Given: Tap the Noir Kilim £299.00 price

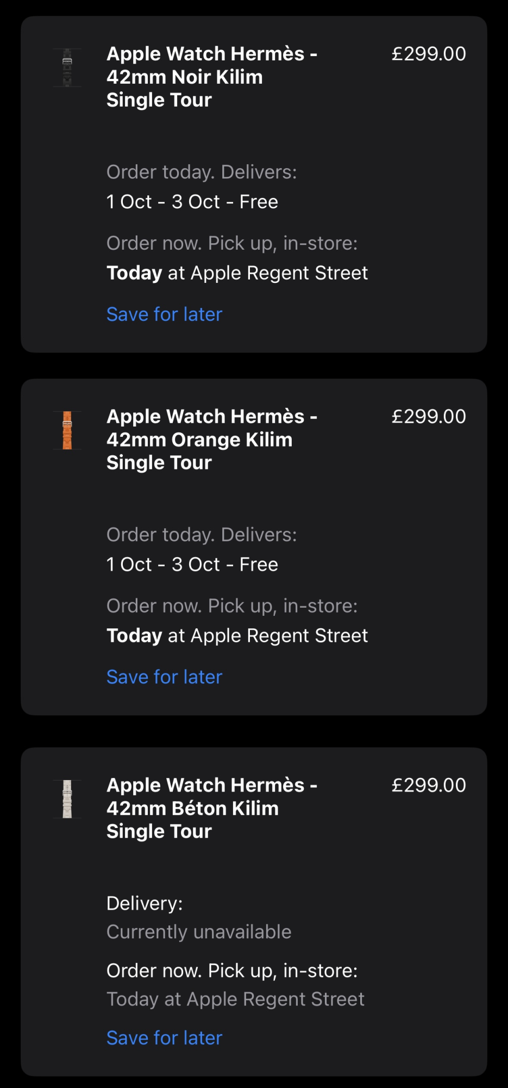Looking at the screenshot, I should tap(429, 54).
